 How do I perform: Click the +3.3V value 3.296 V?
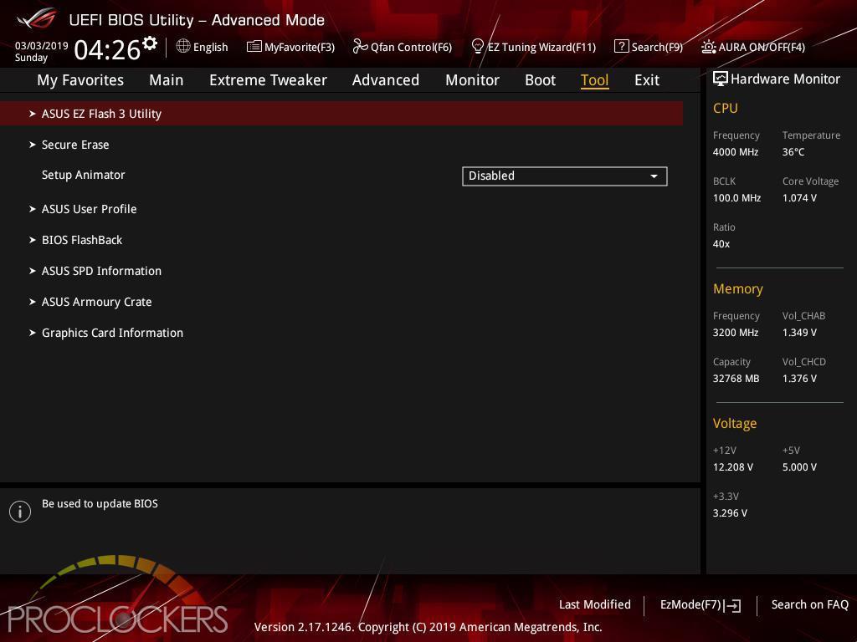(x=730, y=512)
